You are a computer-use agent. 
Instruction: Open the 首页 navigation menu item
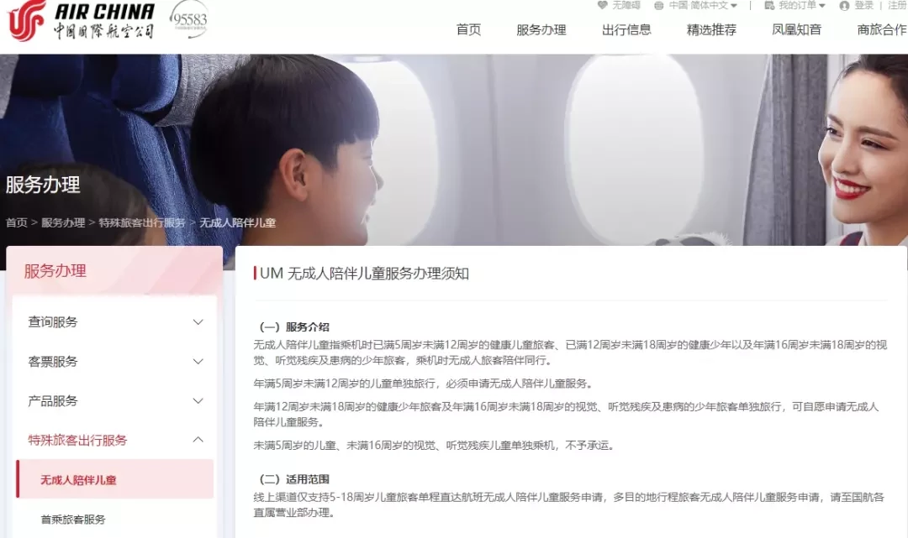pyautogui.click(x=468, y=29)
